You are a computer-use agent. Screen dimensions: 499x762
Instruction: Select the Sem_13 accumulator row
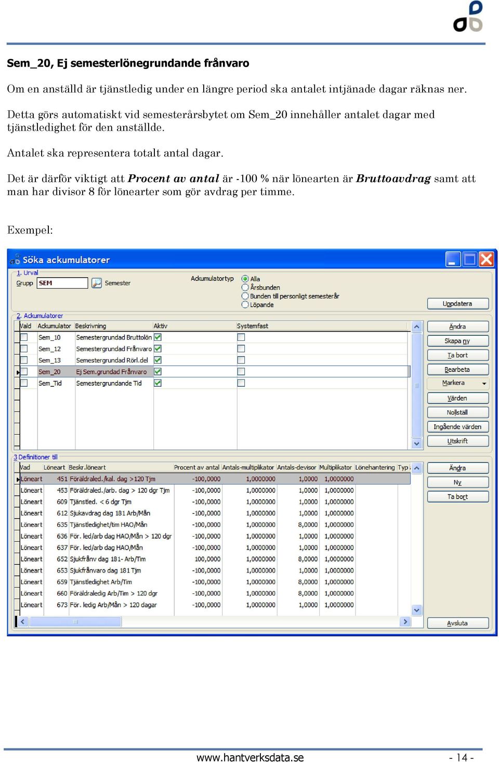[x=214, y=360]
